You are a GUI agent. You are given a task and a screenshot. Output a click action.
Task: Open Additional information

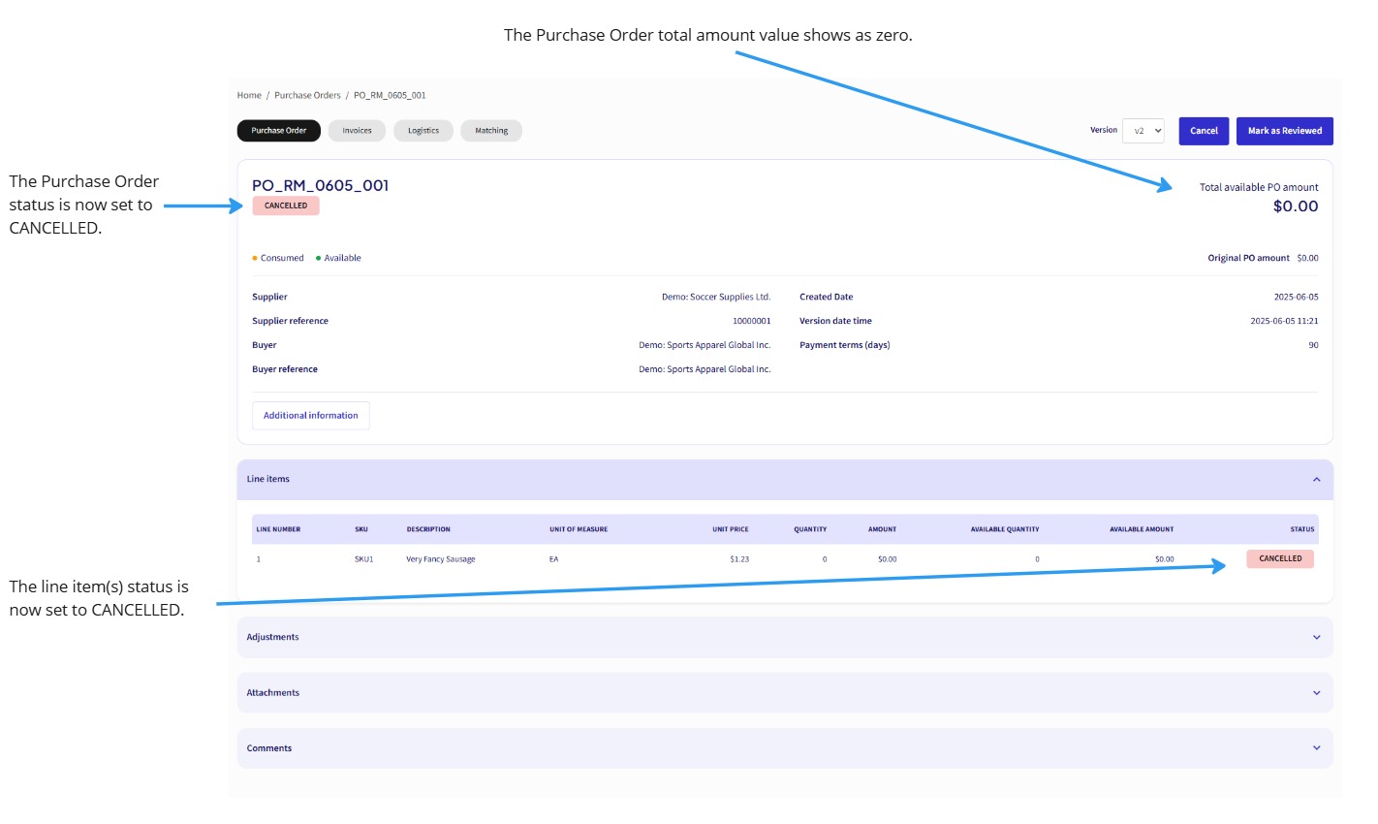click(x=310, y=415)
